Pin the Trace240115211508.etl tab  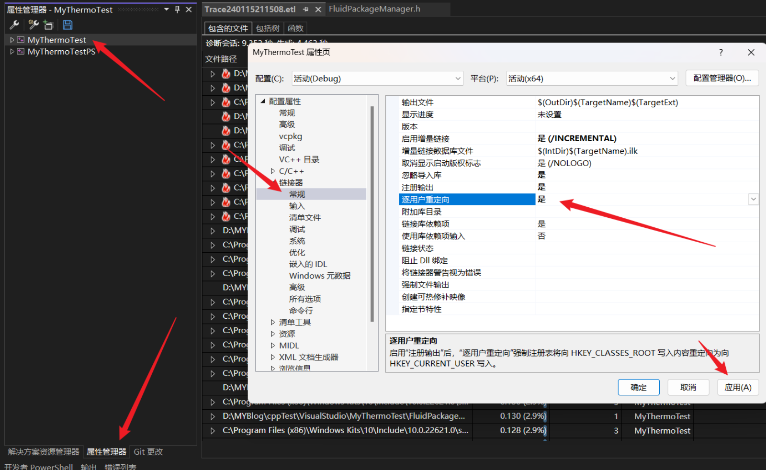tap(306, 9)
